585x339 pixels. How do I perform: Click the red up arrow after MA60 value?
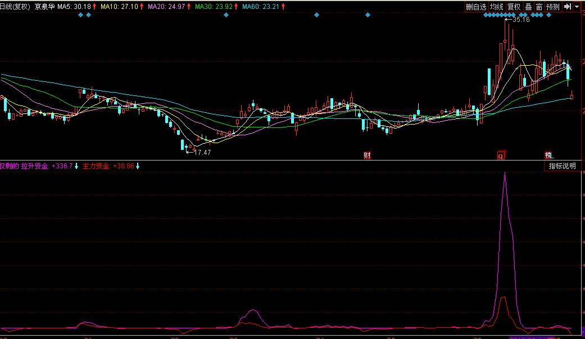pyautogui.click(x=283, y=6)
